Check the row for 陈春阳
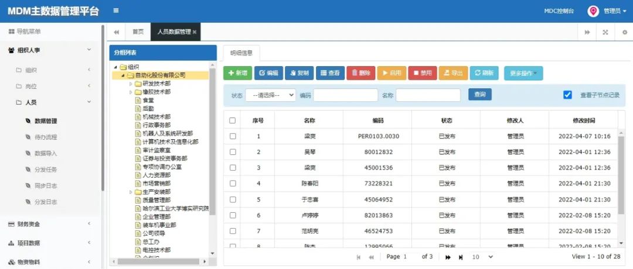The image size is (633, 269). [x=233, y=183]
